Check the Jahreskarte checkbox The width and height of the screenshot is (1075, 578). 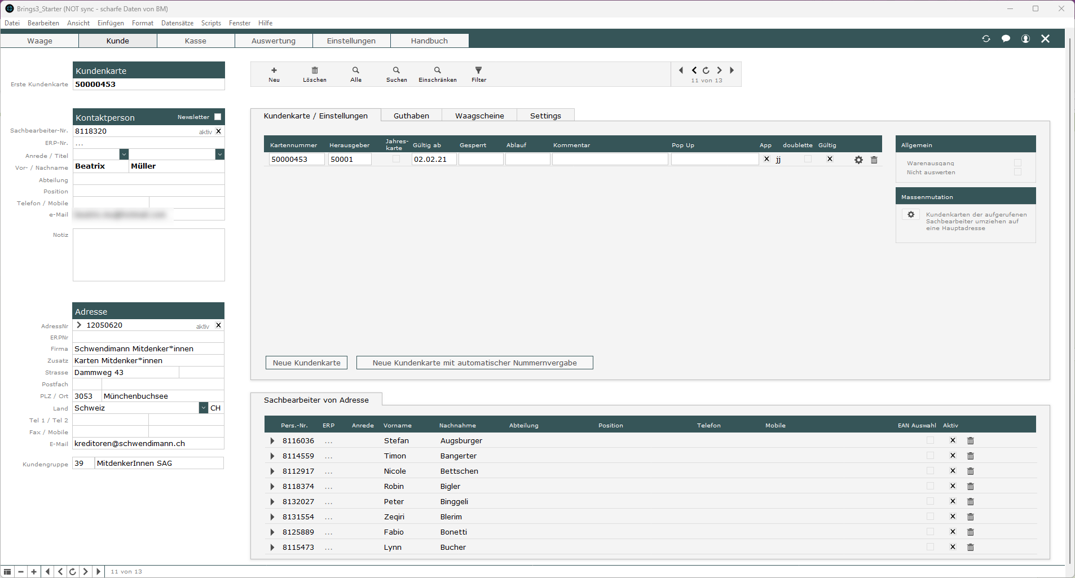click(x=396, y=159)
